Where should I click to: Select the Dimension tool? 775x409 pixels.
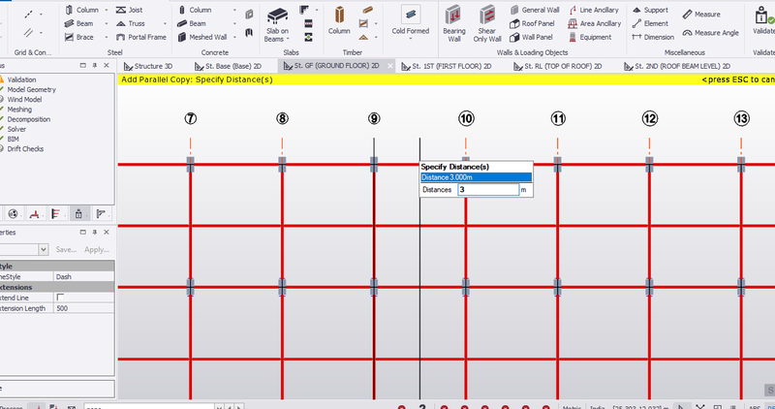(x=653, y=37)
